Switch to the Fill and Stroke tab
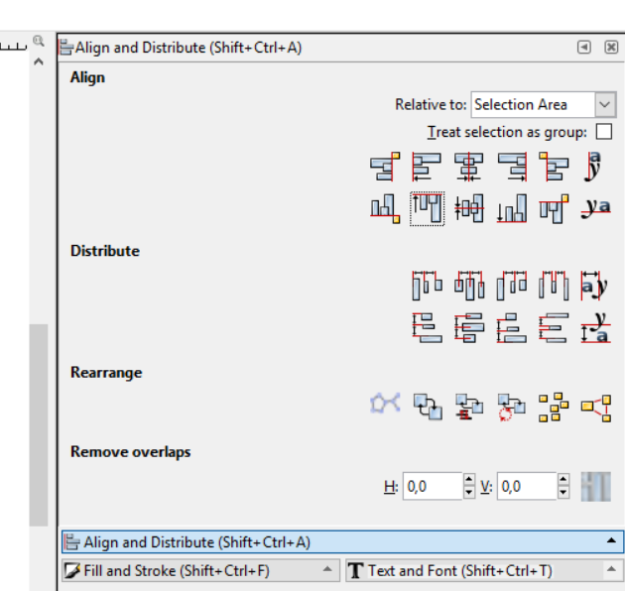Image resolution: width=625 pixels, height=591 pixels. point(200,571)
